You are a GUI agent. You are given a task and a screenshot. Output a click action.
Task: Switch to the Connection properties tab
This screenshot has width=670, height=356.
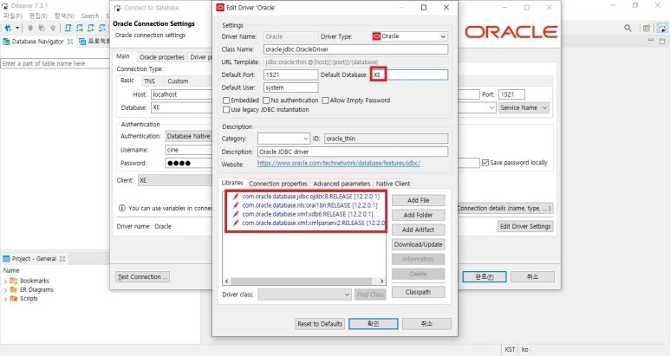pos(278,184)
